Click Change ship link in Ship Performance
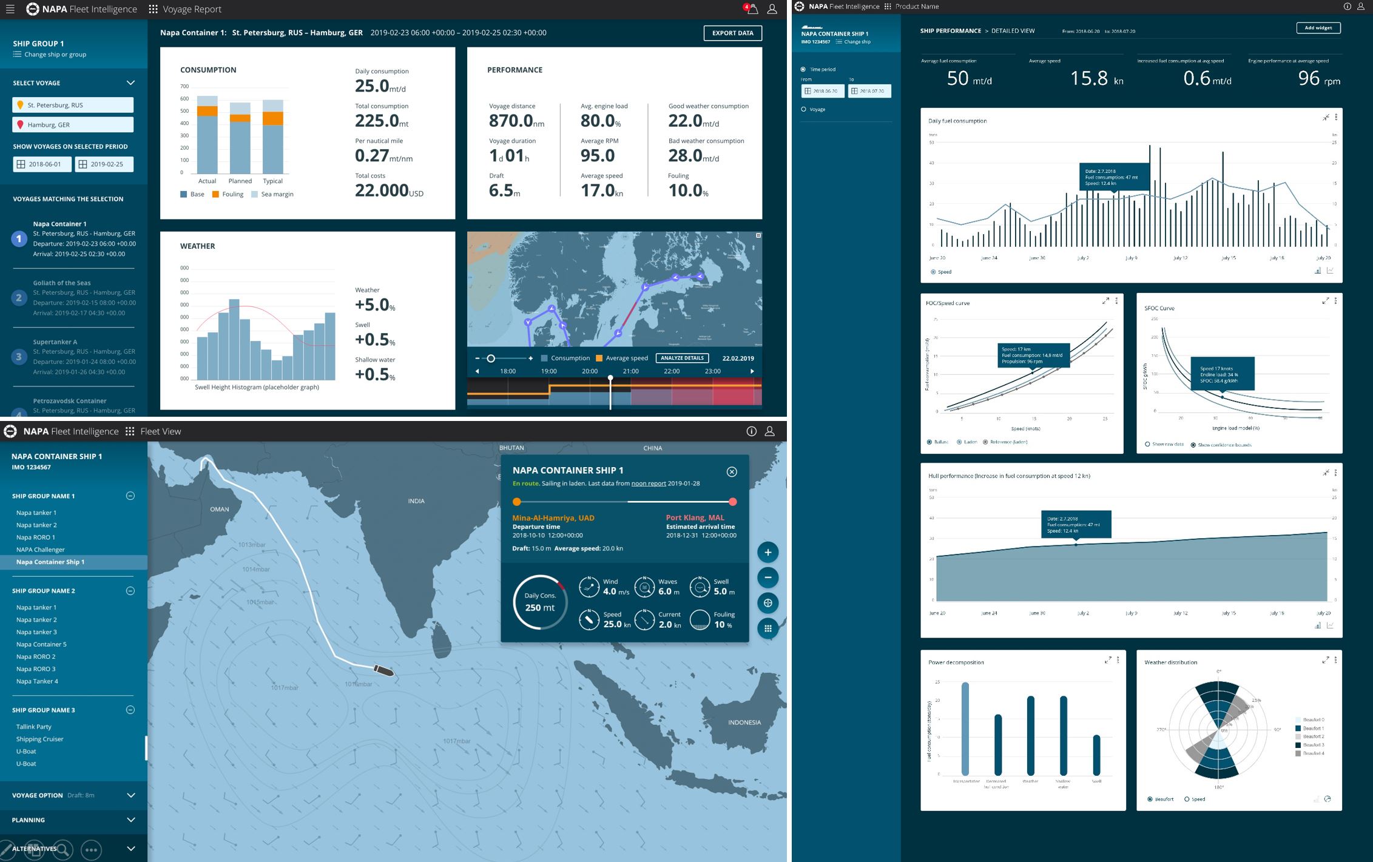This screenshot has height=862, width=1373. pyautogui.click(x=853, y=42)
